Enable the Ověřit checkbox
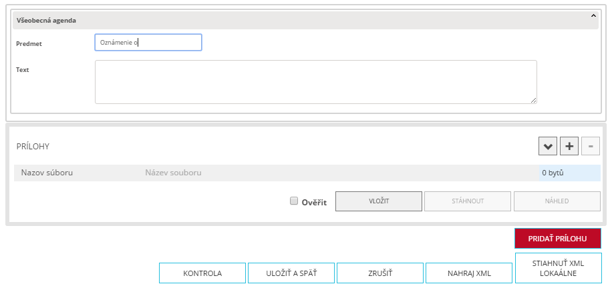This screenshot has width=610, height=290. [294, 201]
